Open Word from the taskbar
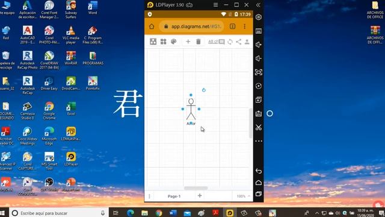 pos(173,213)
